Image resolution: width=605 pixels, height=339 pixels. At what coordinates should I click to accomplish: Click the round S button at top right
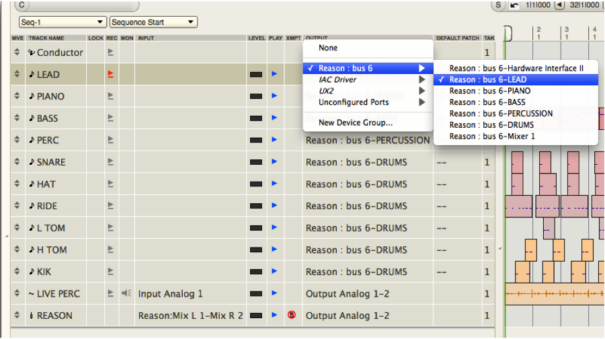498,5
